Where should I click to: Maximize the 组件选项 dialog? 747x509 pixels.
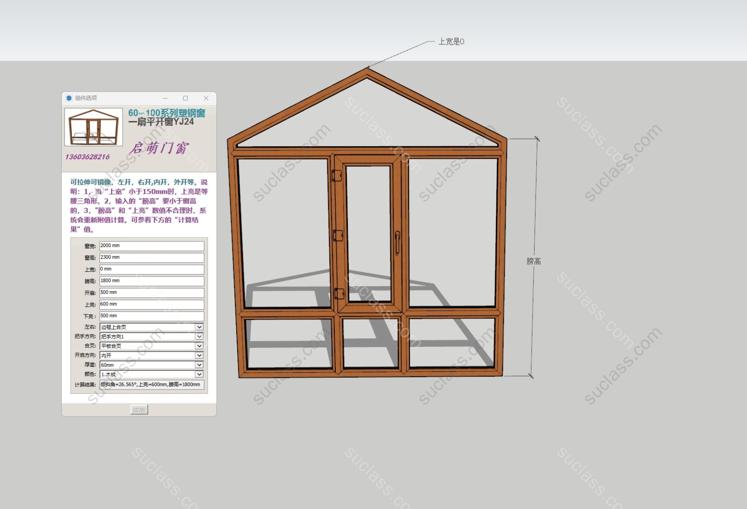point(185,98)
